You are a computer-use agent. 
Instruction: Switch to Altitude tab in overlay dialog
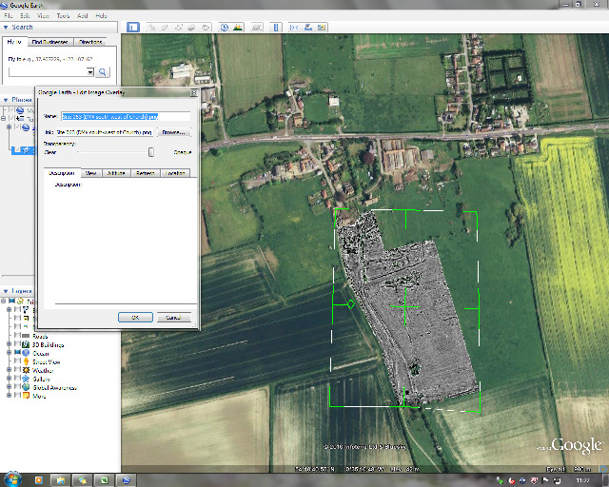coord(116,173)
